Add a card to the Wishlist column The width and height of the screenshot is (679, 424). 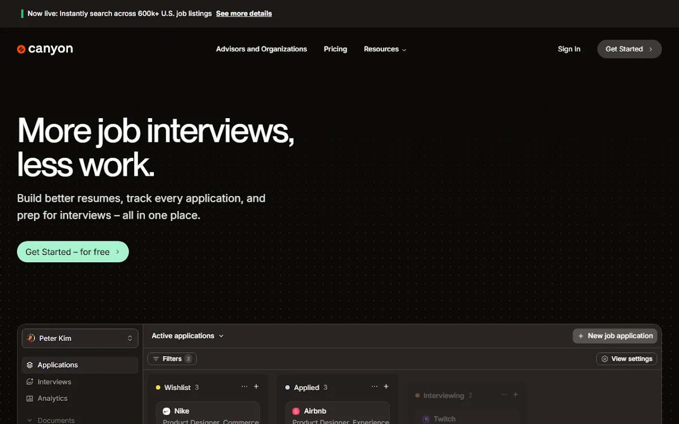pyautogui.click(x=256, y=387)
